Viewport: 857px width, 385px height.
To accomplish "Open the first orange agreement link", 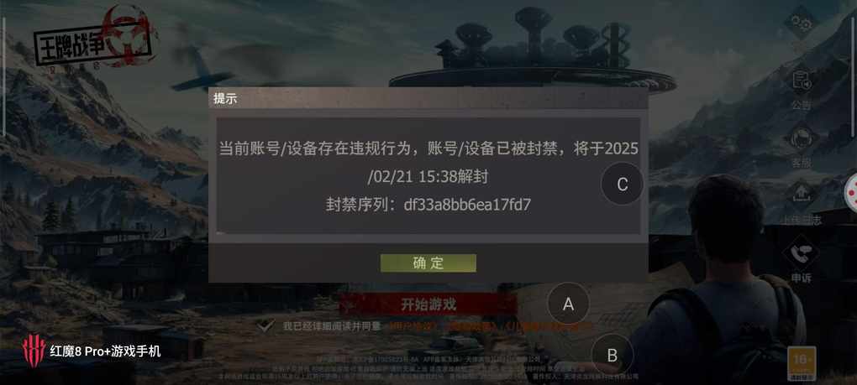I will (413, 326).
